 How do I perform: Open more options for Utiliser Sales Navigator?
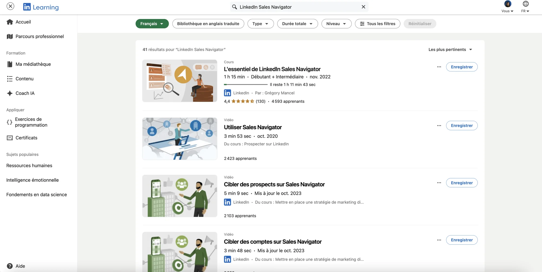click(x=439, y=126)
